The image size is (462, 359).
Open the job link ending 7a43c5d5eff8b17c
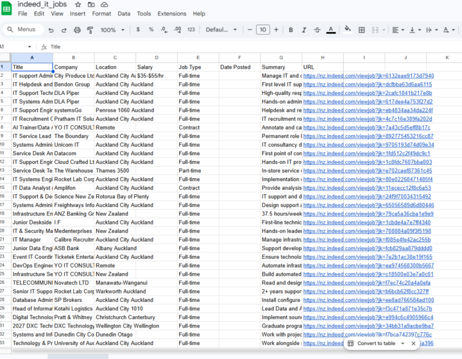click(x=366, y=128)
